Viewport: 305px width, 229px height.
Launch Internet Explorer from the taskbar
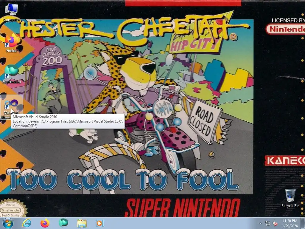pos(27,223)
